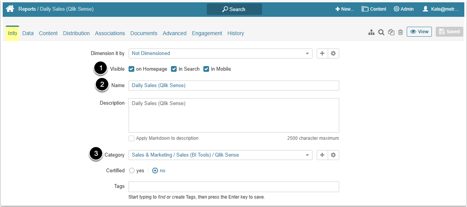Click the View button
The width and height of the screenshot is (467, 207).
[419, 32]
